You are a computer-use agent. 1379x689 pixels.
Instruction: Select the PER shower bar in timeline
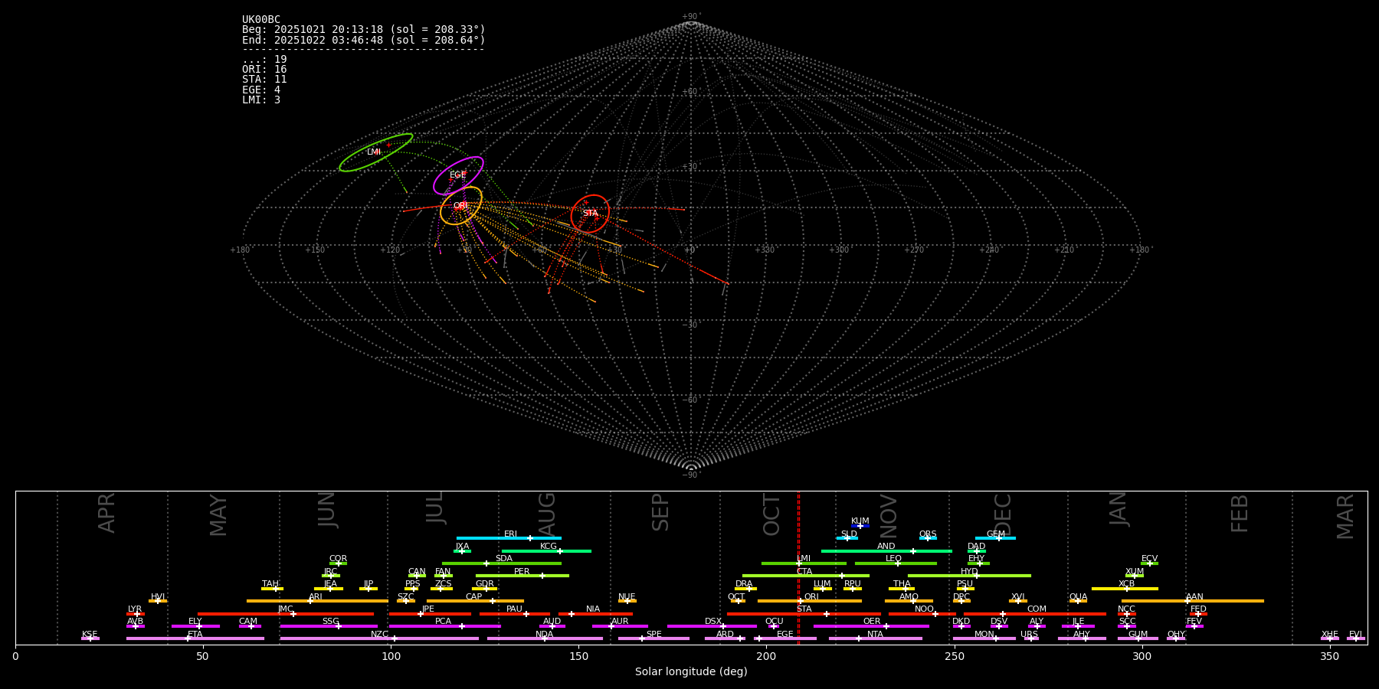[x=522, y=576]
